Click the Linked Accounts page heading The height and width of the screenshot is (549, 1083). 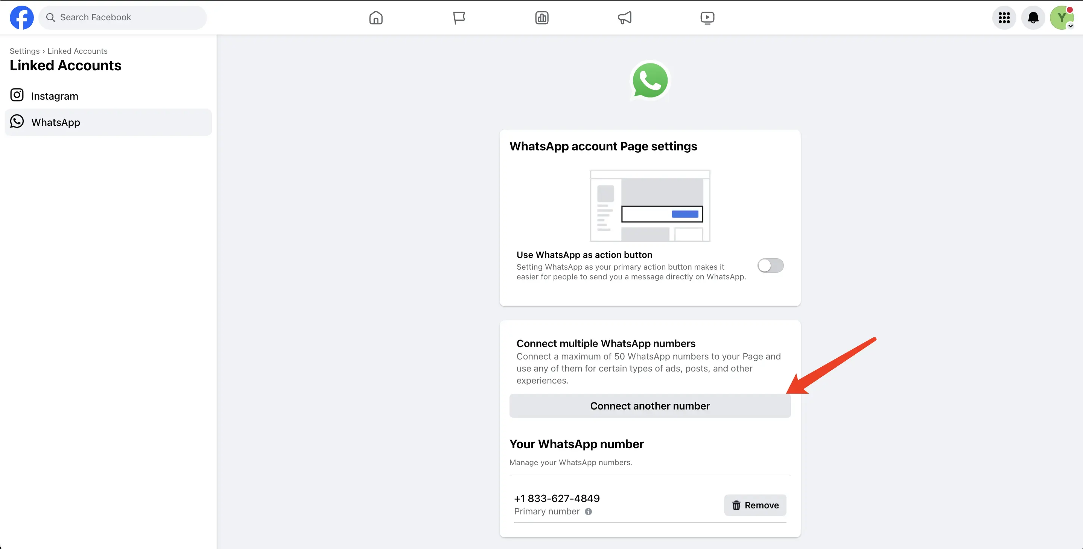point(65,65)
